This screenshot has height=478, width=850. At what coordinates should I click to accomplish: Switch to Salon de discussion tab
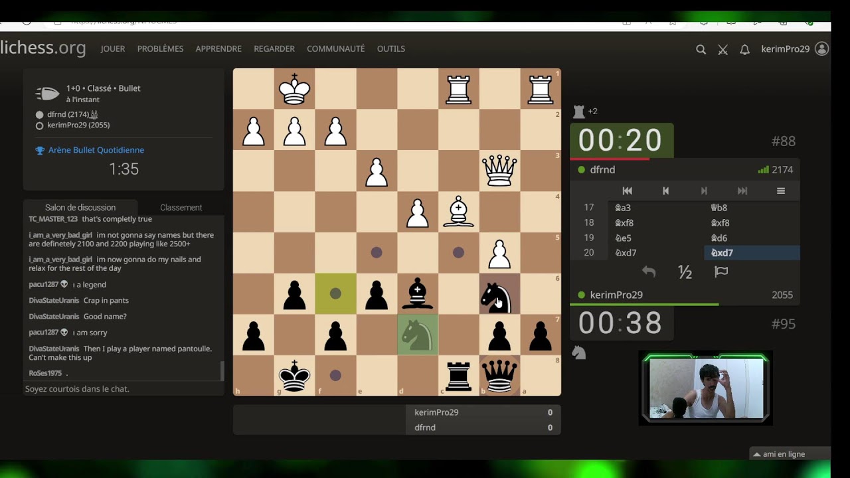(x=80, y=207)
